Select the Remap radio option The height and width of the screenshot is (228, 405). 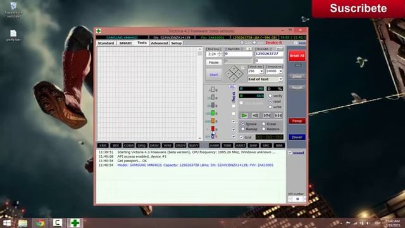tap(243, 129)
